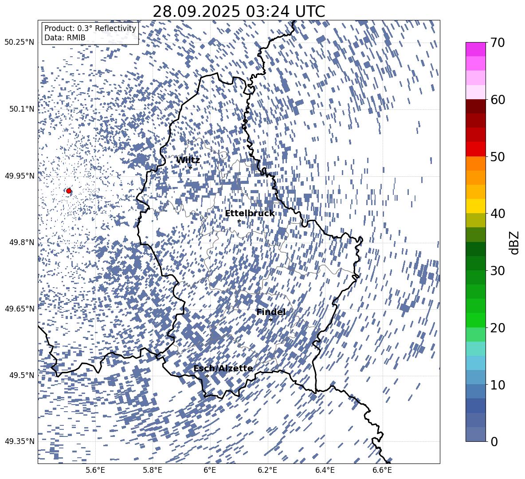Click the colorbar tick value 30
525x479 pixels.
(x=497, y=271)
